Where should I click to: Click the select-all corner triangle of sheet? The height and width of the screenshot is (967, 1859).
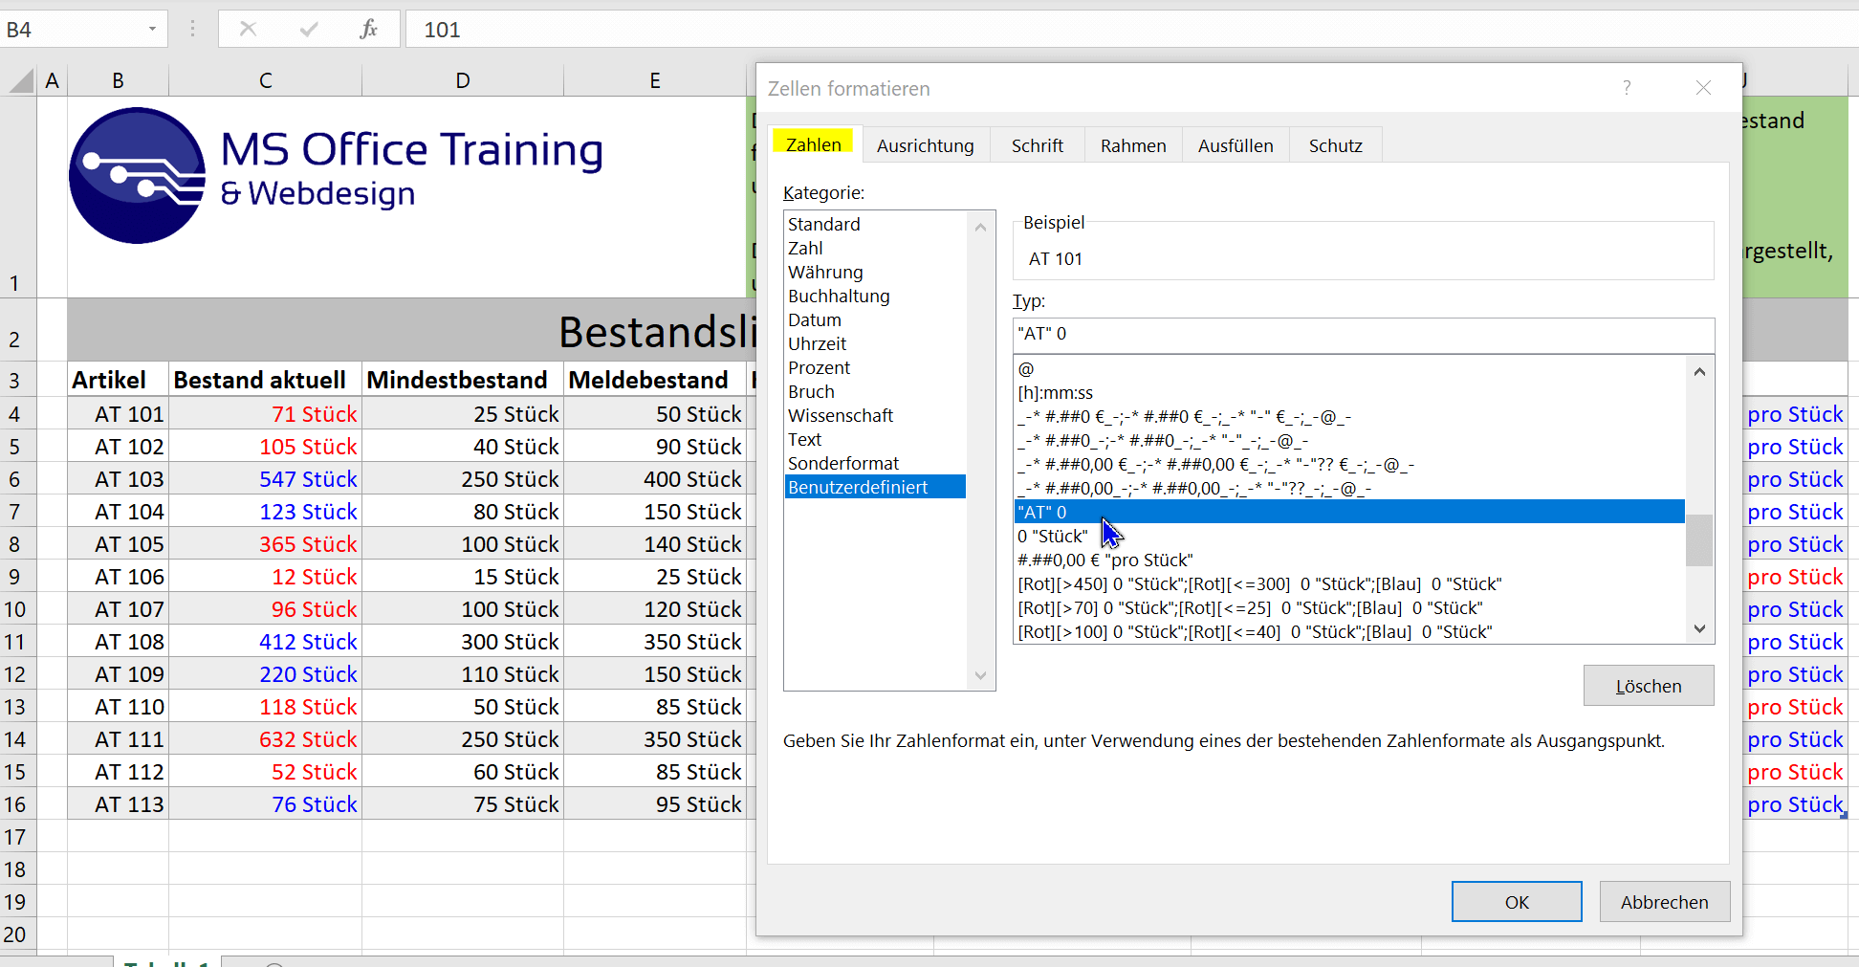[21, 81]
